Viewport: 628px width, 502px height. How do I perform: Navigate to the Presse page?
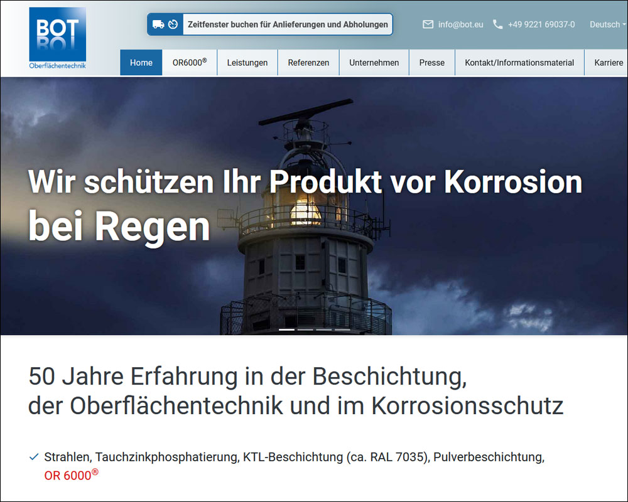tap(432, 63)
